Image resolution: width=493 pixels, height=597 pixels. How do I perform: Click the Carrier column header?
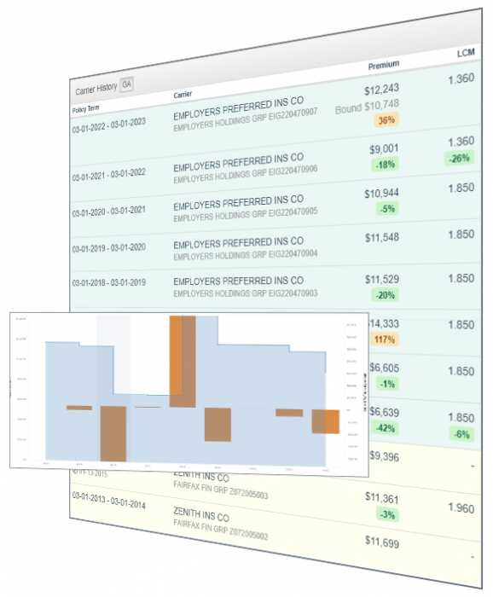point(183,95)
